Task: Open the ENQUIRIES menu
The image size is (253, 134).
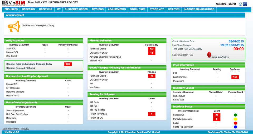Action: (x=11, y=9)
